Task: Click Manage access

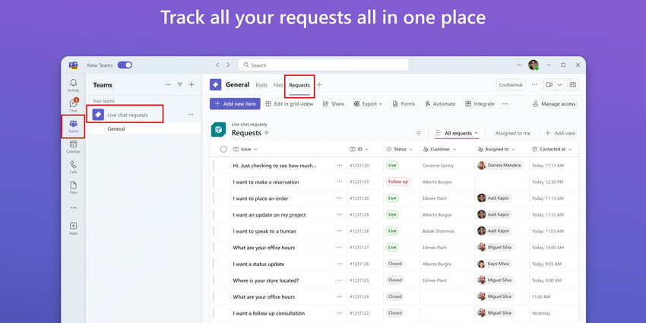Action: pos(554,104)
